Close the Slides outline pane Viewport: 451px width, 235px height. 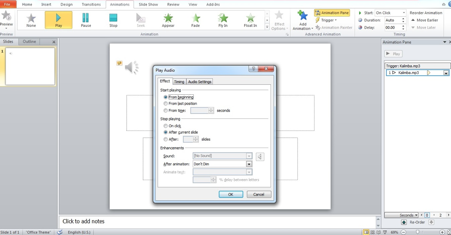point(54,42)
